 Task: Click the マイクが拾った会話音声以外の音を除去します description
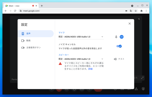tap(80, 48)
